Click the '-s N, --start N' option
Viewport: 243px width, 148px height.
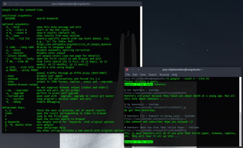[x=16, y=30]
